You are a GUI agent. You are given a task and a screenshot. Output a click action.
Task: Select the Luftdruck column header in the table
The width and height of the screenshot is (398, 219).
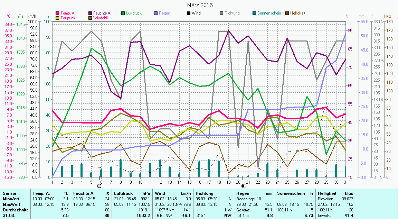pyautogui.click(x=123, y=193)
